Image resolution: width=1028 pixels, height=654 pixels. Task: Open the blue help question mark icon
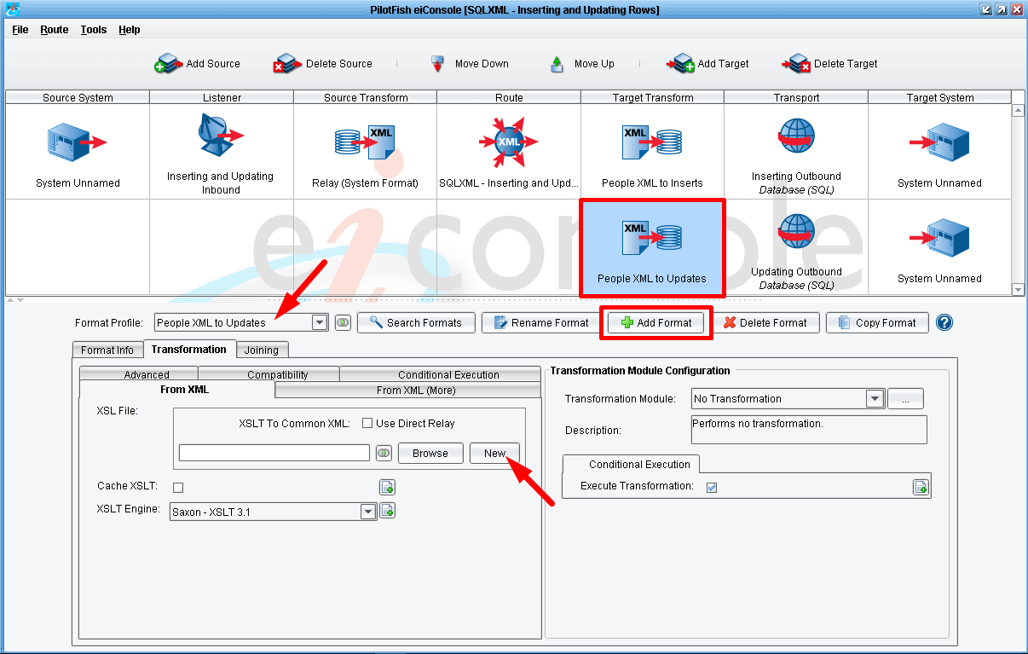944,322
